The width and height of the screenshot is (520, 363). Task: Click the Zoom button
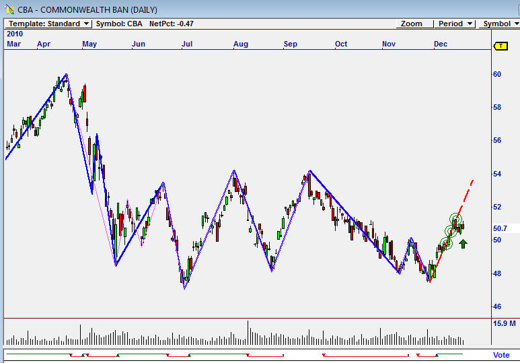[x=412, y=24]
